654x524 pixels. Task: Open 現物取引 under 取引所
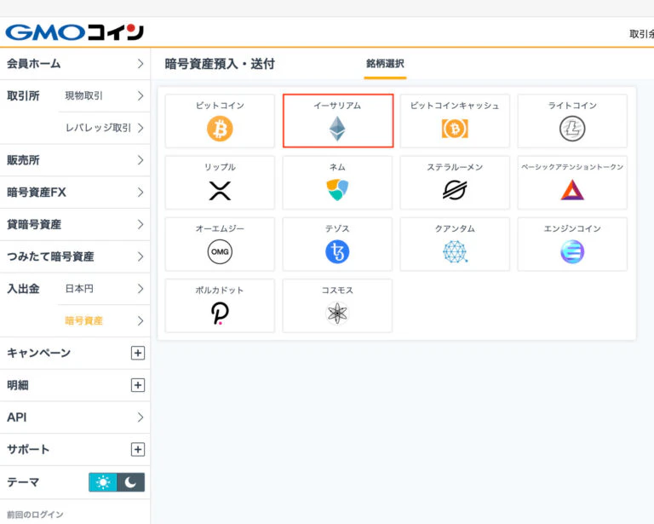coord(104,96)
